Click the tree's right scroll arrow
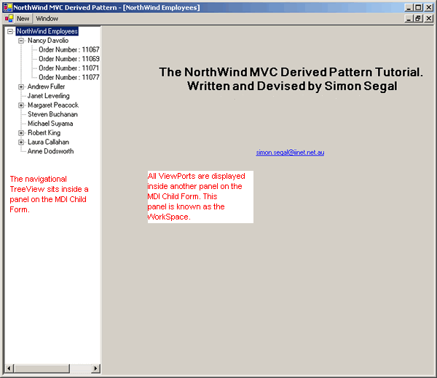 click(x=95, y=369)
